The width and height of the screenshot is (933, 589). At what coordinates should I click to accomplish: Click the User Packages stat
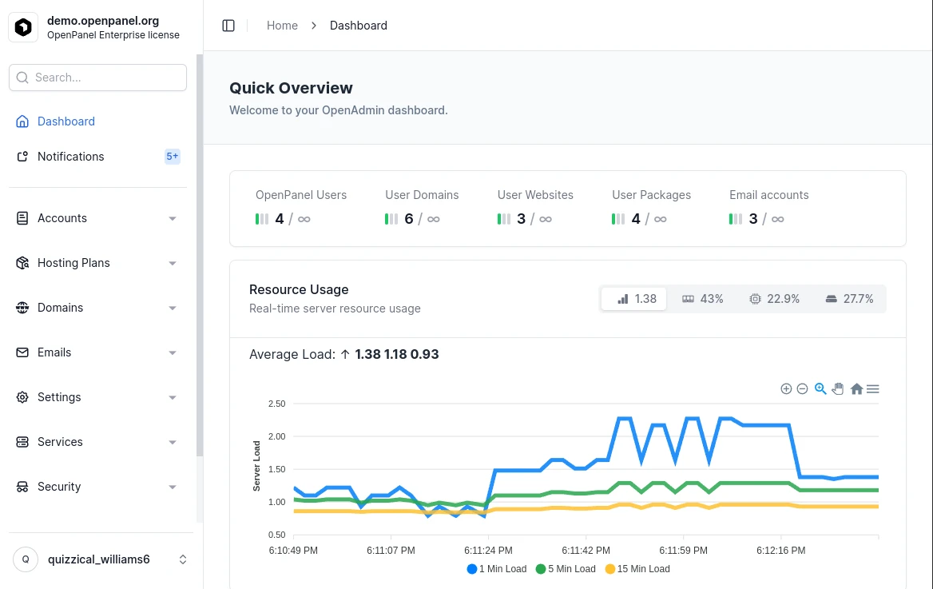pos(652,207)
